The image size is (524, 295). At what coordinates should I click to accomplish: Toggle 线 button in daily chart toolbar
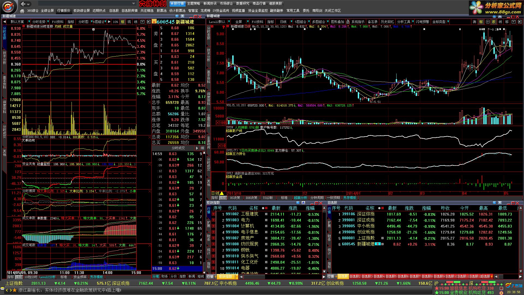(x=501, y=22)
